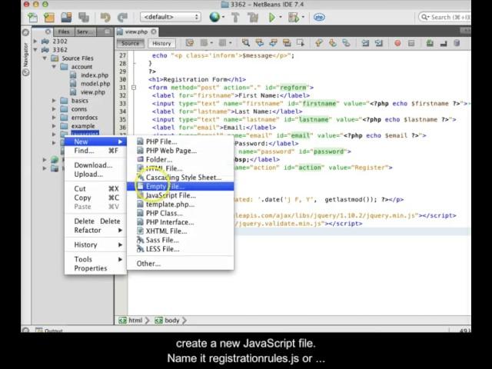The height and width of the screenshot is (369, 492).
Task: Switch to the Files tab
Action: (x=63, y=32)
